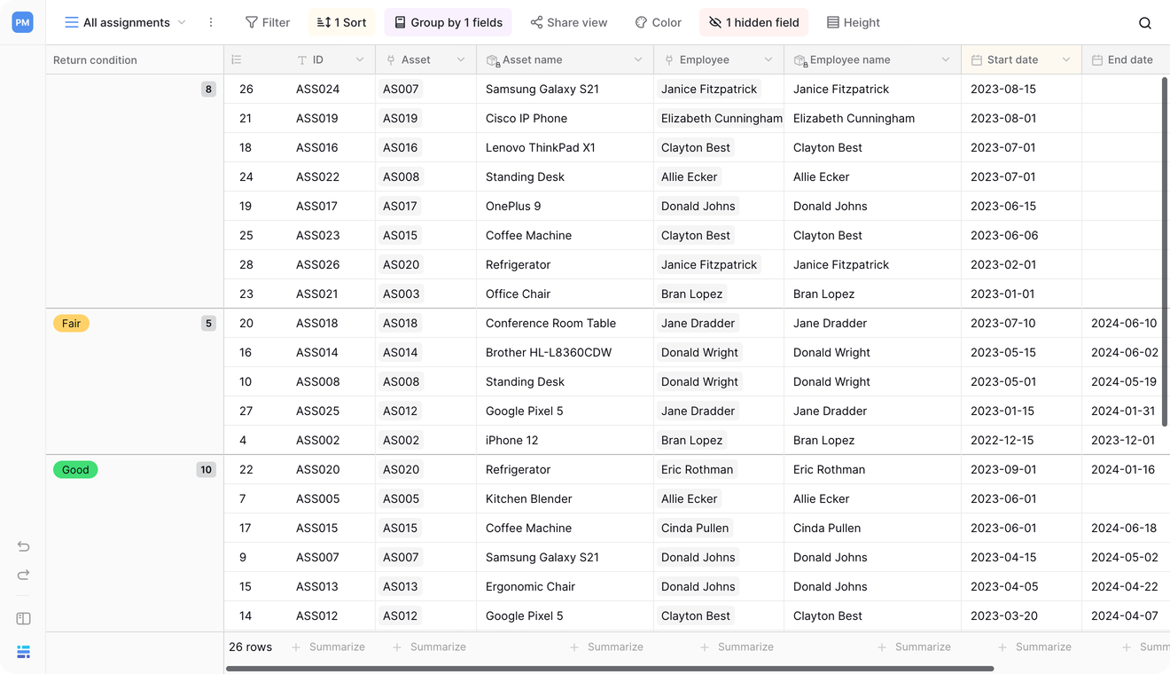Show the 1 hidden field panel
Screen dimensions: 1170x674
[x=754, y=22]
